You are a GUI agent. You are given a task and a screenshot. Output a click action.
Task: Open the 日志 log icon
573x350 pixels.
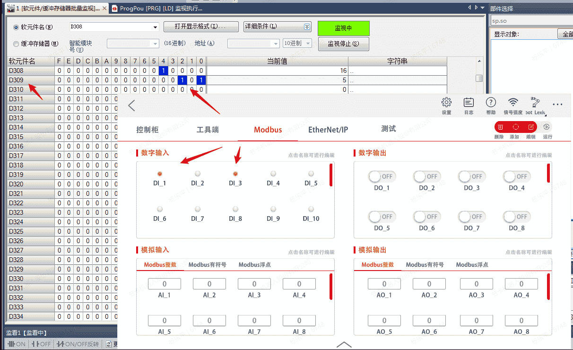point(469,103)
